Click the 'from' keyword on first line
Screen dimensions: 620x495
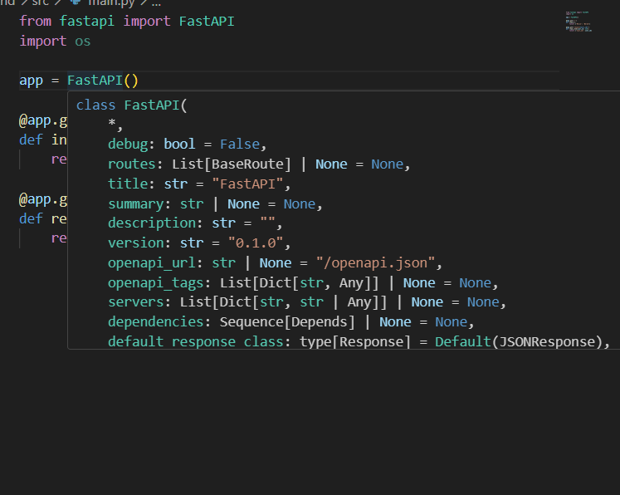click(x=36, y=21)
